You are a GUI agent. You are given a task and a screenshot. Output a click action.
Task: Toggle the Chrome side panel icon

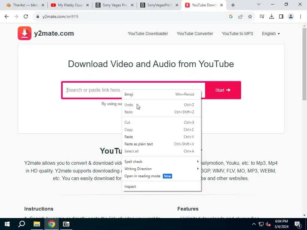tap(281, 17)
